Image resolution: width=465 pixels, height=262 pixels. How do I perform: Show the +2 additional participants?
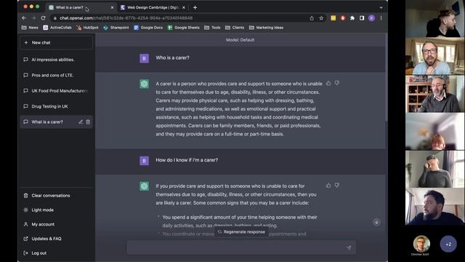(x=448, y=244)
